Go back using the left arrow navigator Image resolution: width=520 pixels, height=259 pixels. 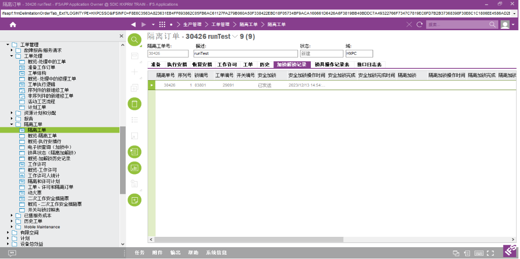pyautogui.click(x=133, y=25)
